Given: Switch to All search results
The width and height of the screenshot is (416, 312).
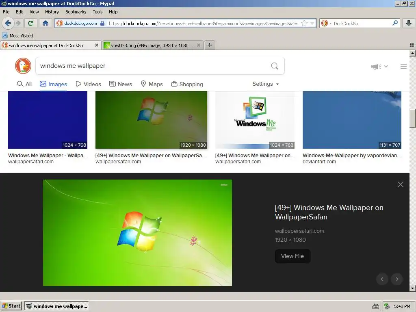Looking at the screenshot, I should coord(24,84).
